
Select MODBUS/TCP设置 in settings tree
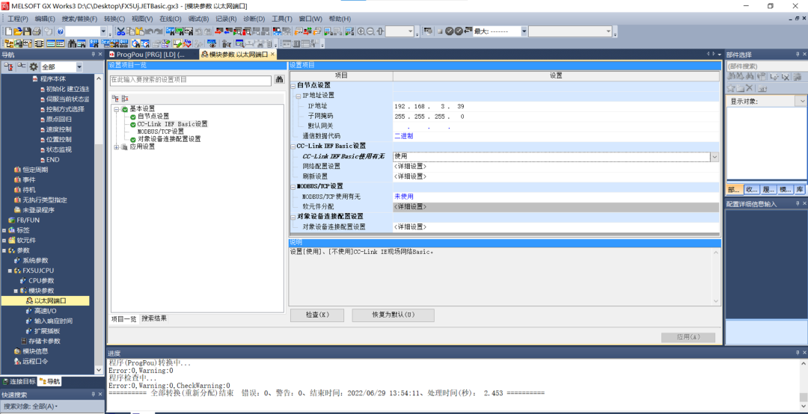click(x=160, y=132)
